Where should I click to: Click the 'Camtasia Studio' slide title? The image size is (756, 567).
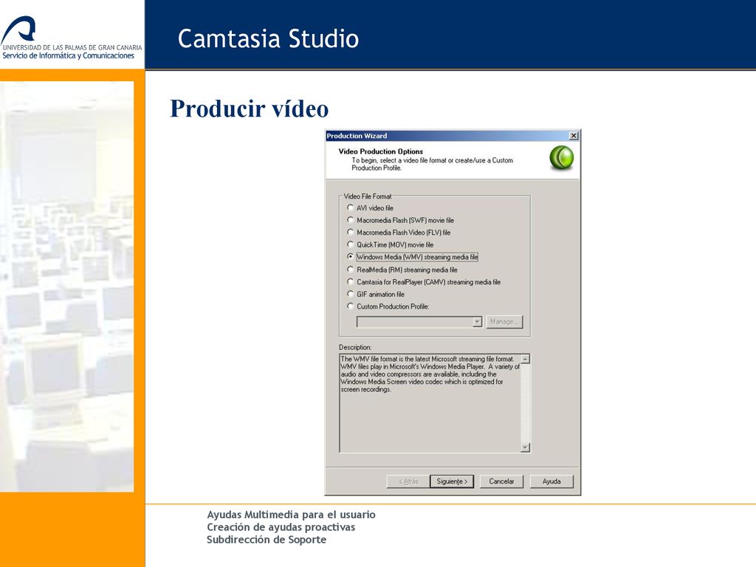[x=268, y=38]
